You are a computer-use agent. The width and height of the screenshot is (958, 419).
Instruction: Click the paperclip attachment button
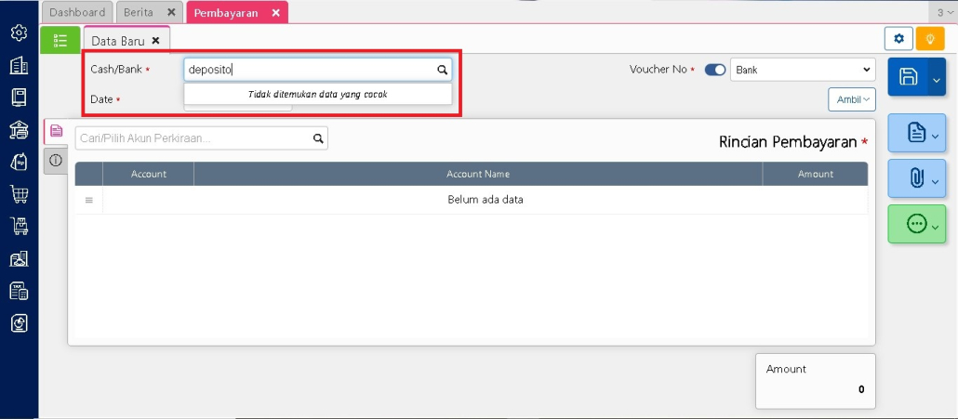pos(916,177)
